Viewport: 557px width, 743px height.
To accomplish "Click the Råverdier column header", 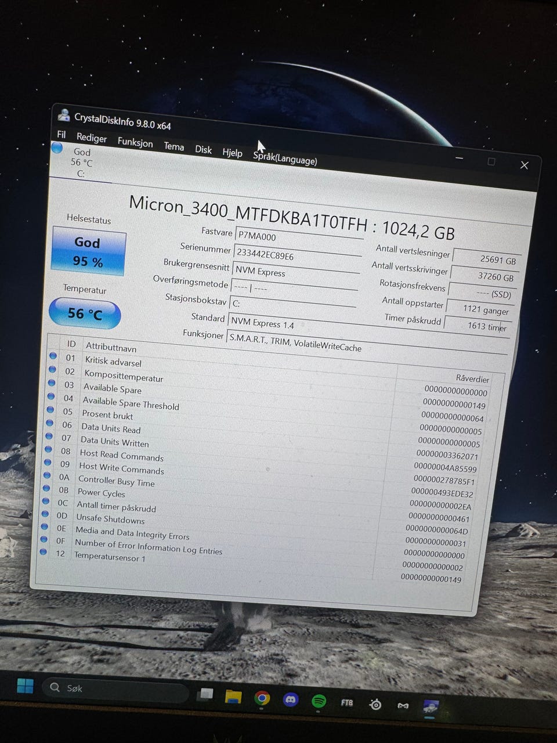I will click(472, 378).
